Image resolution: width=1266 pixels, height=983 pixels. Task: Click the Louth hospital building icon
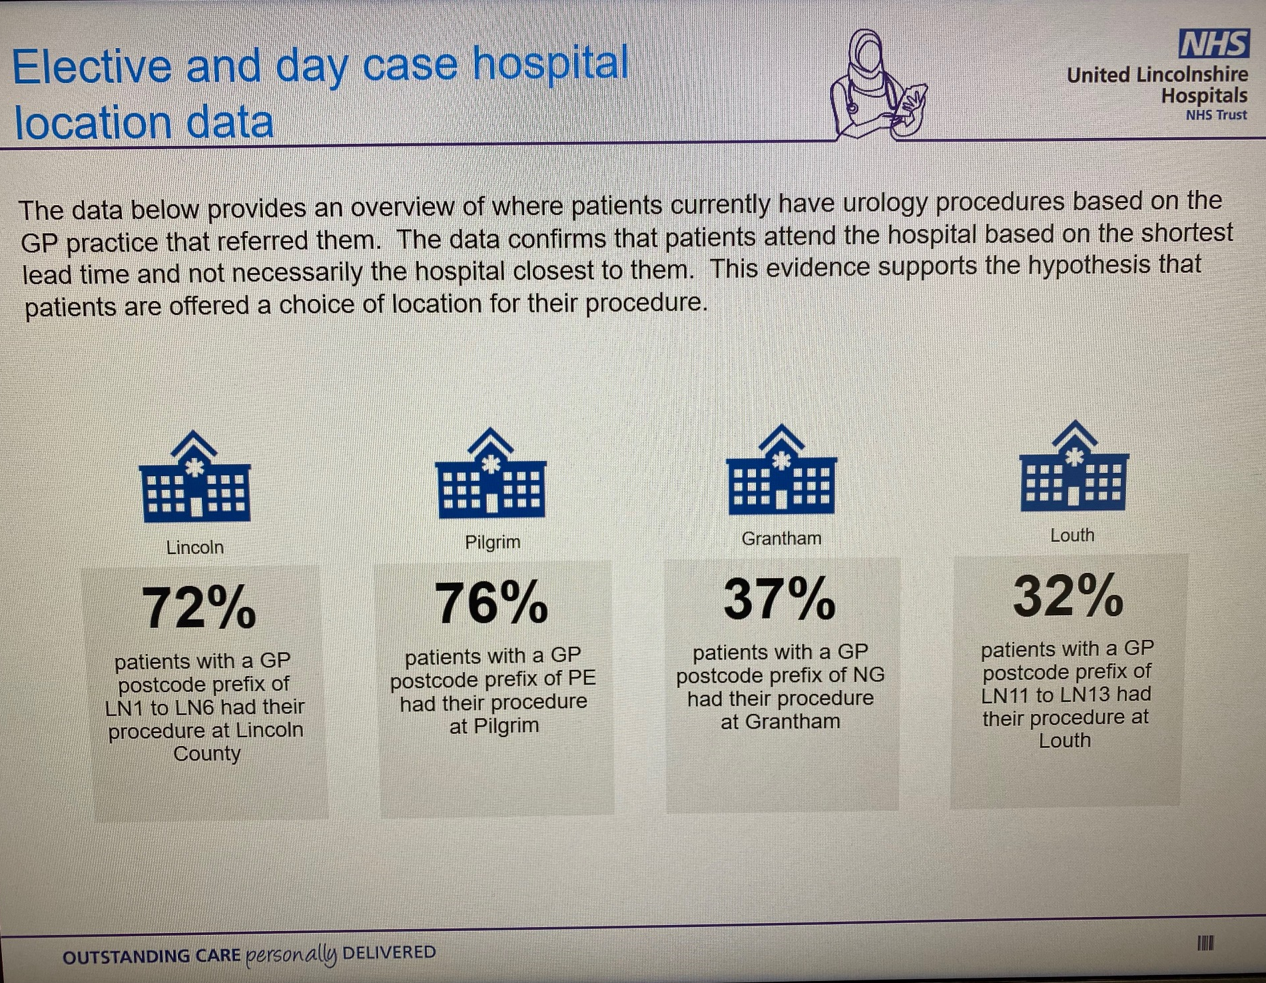coord(1074,466)
